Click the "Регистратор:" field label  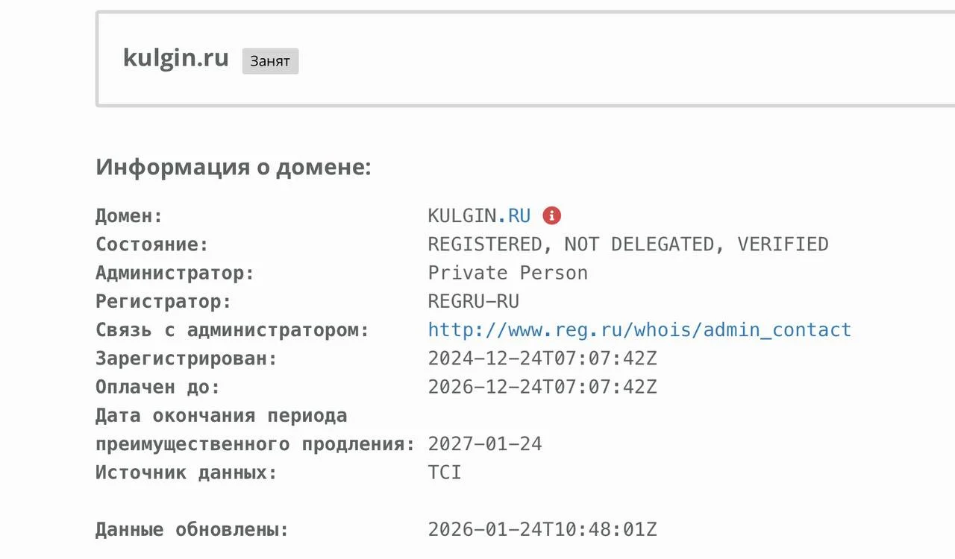163,302
